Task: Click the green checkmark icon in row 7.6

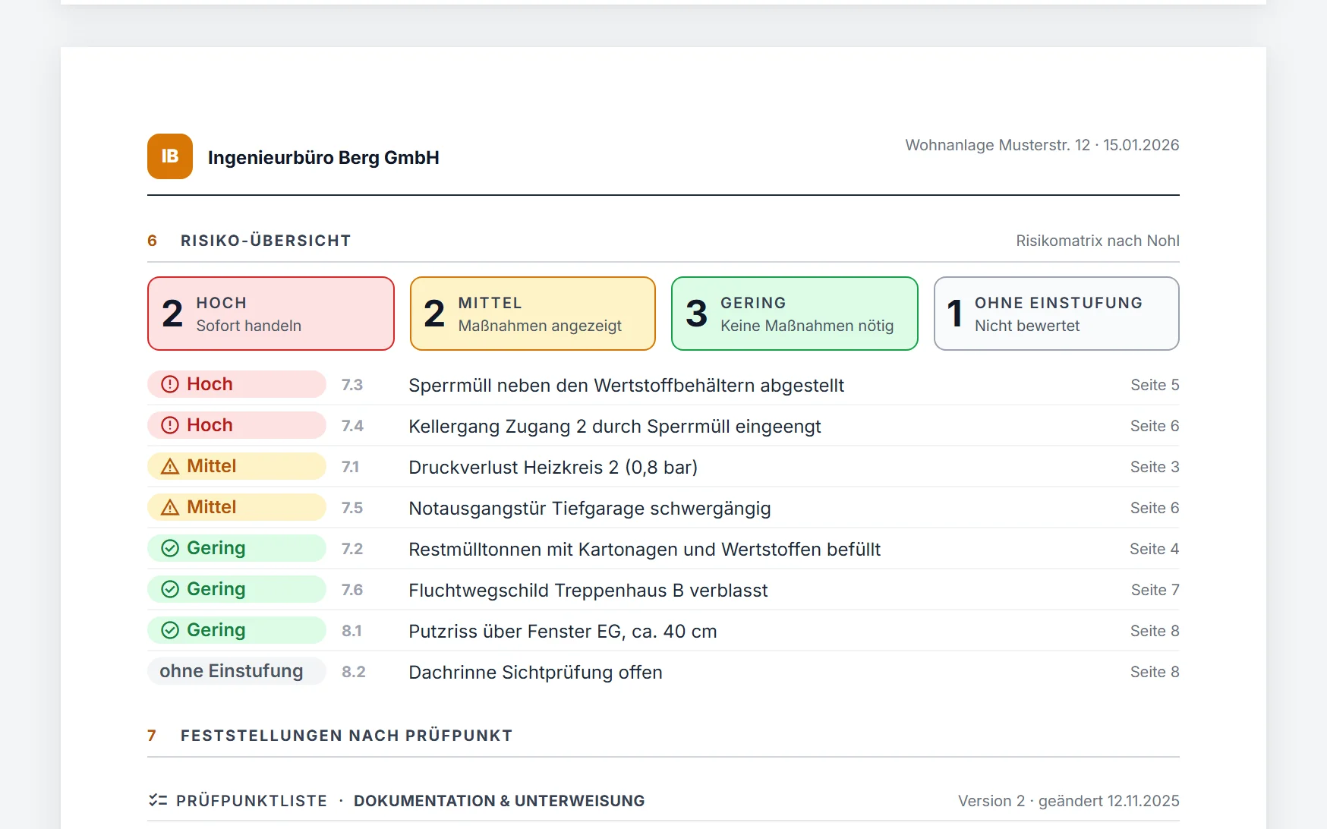Action: tap(170, 589)
